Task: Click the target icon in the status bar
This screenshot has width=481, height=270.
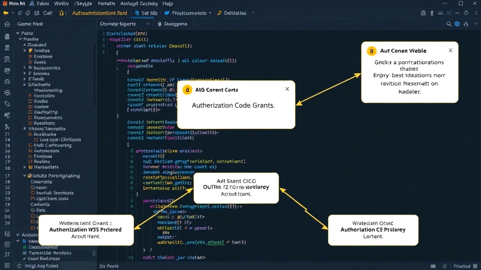Action: coord(19,266)
